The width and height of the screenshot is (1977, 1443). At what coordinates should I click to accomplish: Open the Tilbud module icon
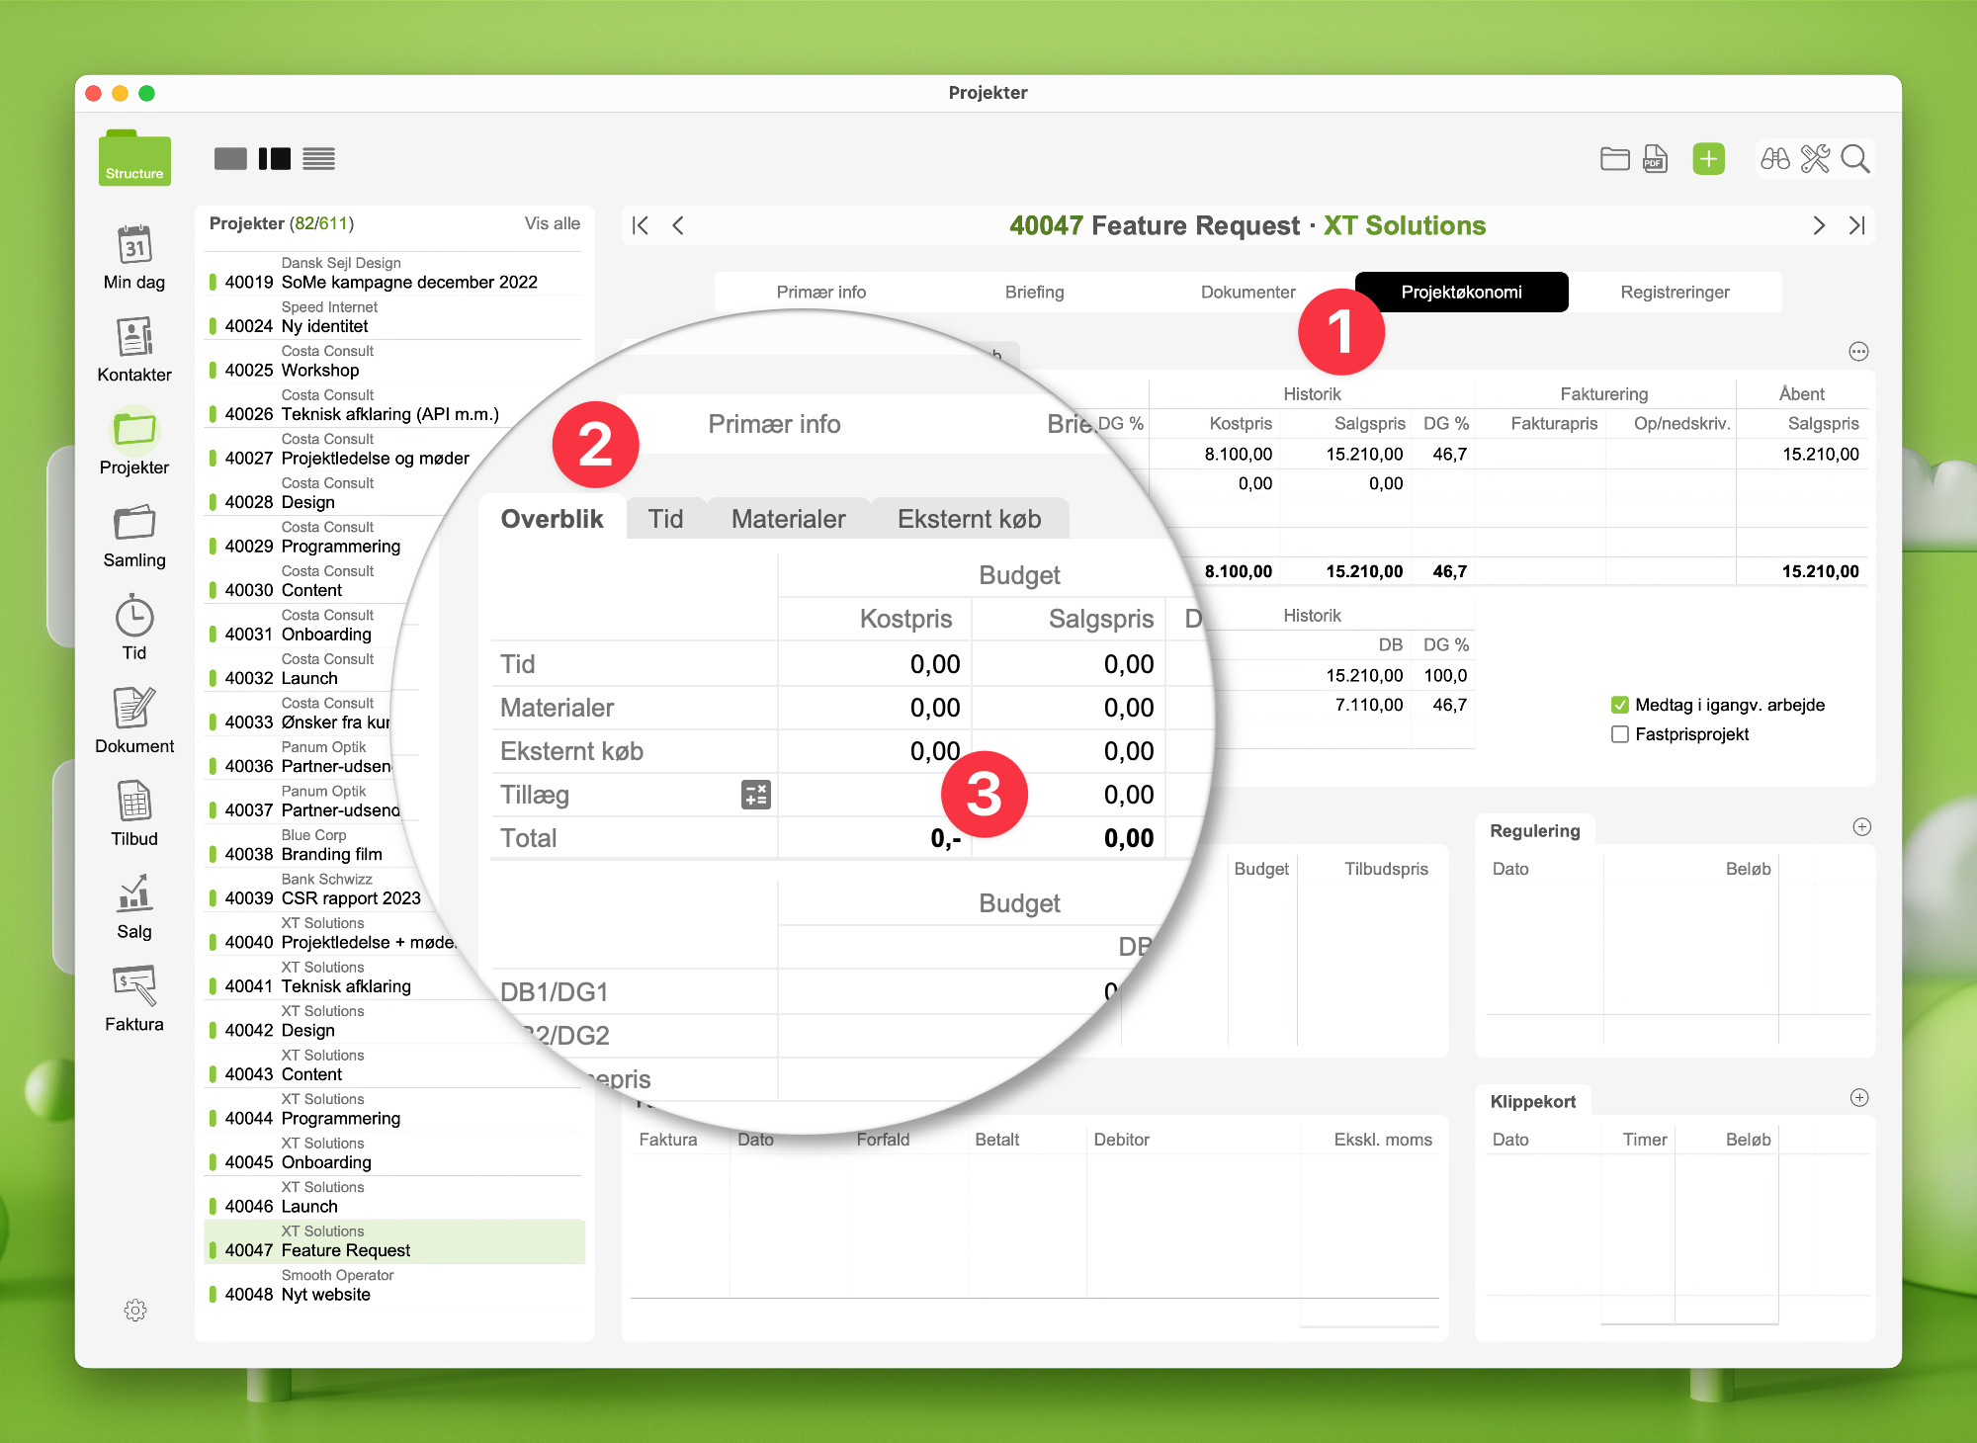tap(134, 803)
